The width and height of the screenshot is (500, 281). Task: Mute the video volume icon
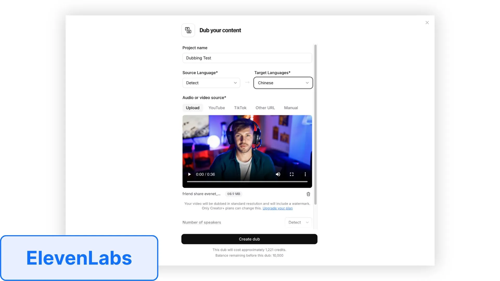(x=278, y=174)
